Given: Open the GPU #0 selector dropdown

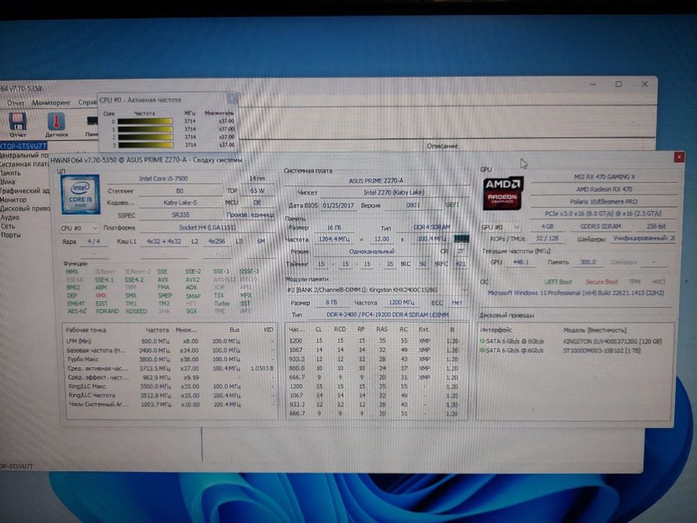Looking at the screenshot, I should click(x=500, y=227).
